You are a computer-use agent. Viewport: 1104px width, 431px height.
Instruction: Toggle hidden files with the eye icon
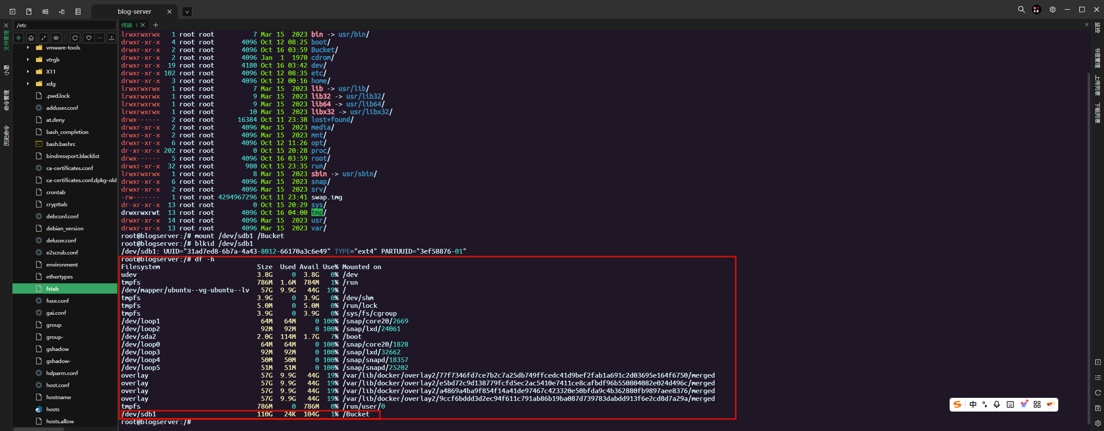click(x=56, y=38)
